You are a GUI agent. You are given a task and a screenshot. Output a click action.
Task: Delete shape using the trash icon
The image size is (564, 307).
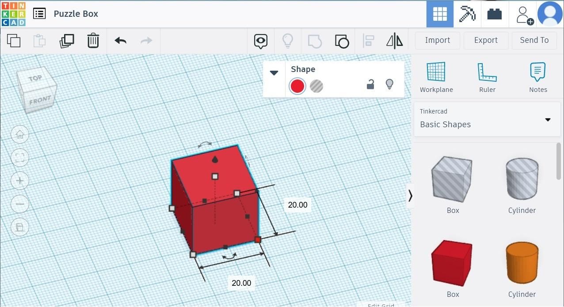[93, 40]
